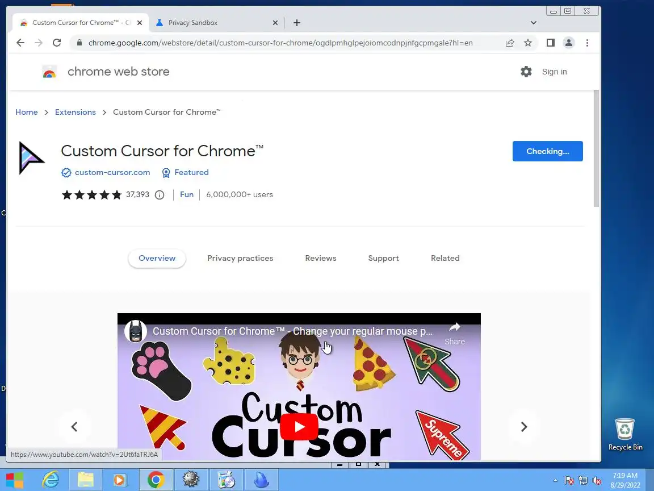Click the URL address bar
654x491 pixels.
point(280,43)
